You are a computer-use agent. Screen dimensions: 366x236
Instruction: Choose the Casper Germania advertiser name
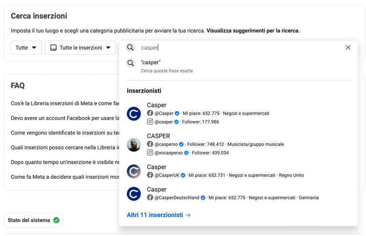[x=157, y=189]
